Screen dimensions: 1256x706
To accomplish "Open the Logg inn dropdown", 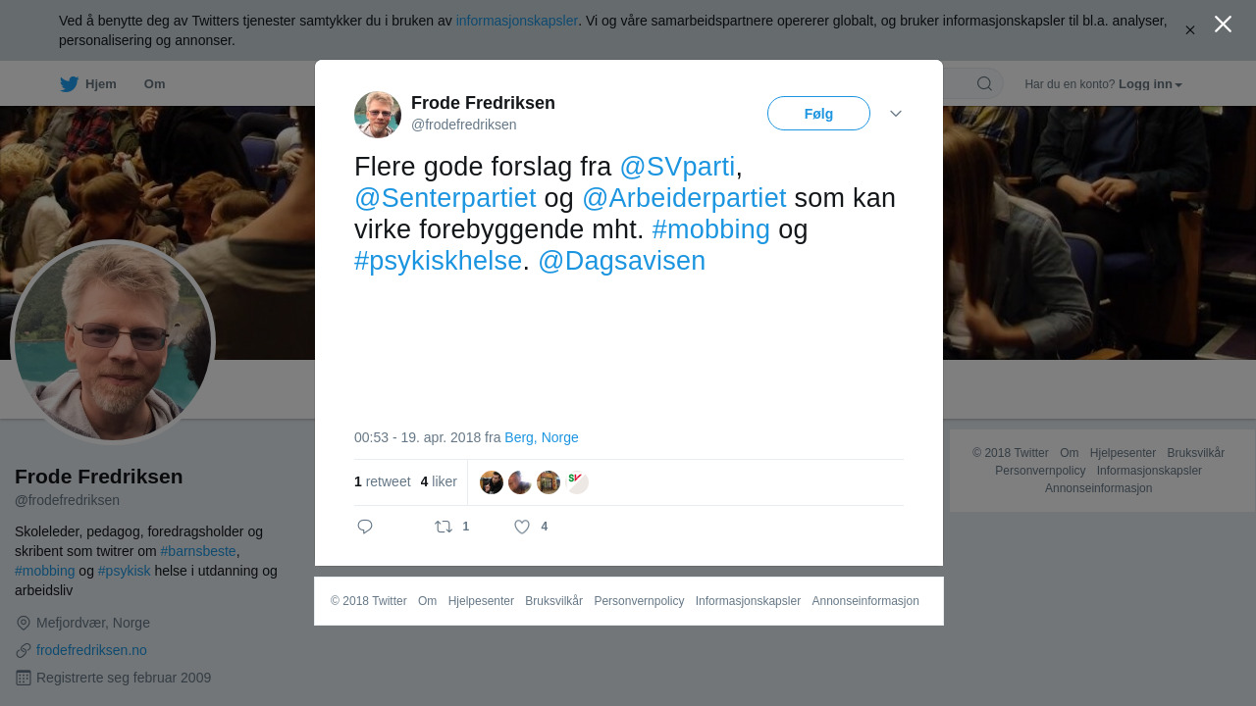I will pyautogui.click(x=1150, y=84).
